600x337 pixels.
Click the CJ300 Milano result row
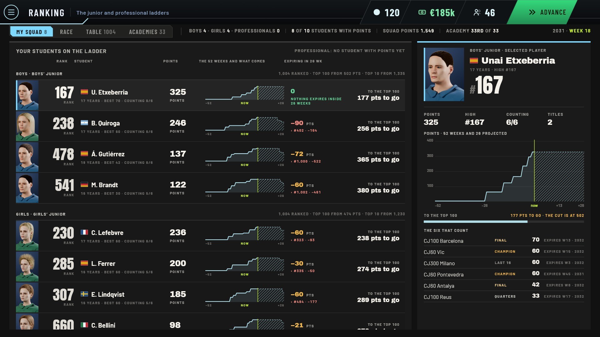point(504,263)
